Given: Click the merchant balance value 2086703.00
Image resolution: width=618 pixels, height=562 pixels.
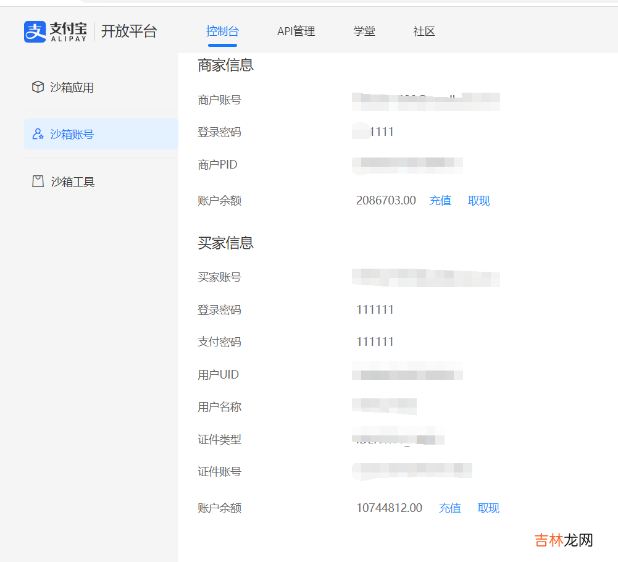Looking at the screenshot, I should pos(386,201).
